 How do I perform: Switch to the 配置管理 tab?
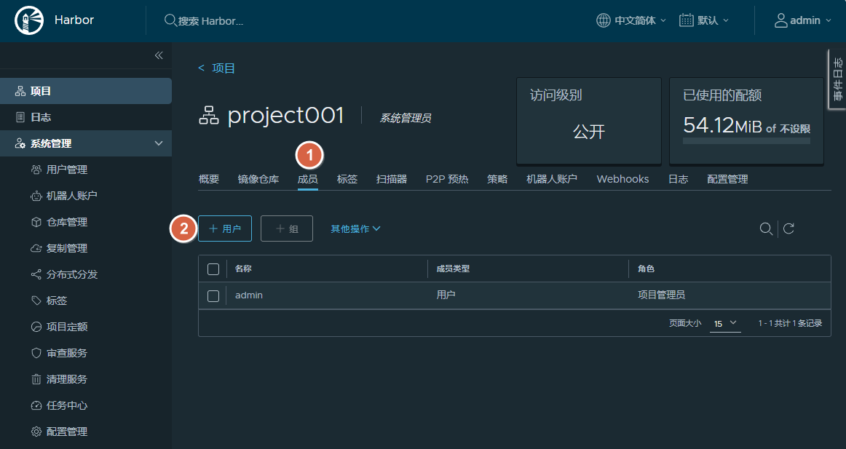pos(728,179)
